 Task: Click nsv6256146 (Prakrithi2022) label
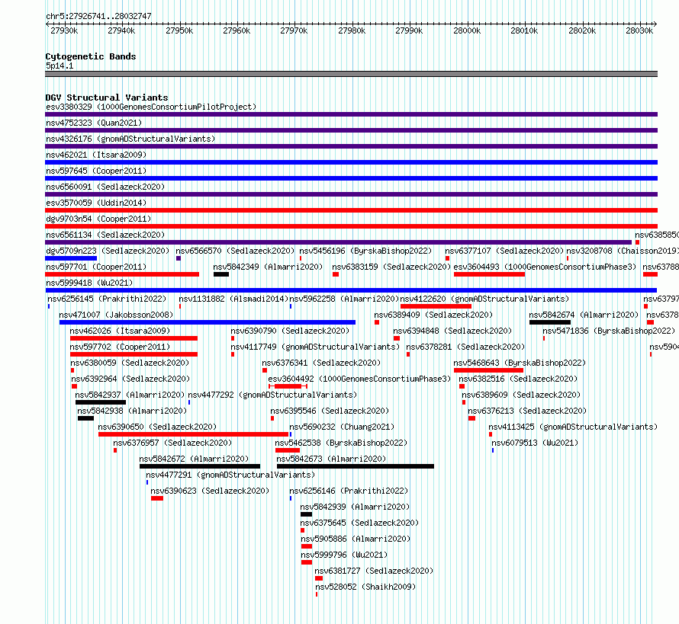click(349, 491)
